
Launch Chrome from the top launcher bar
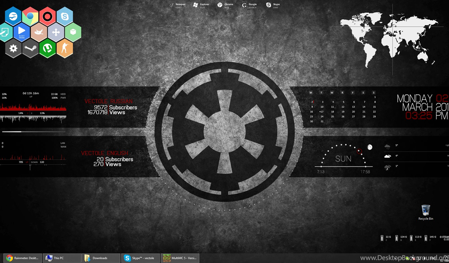(x=225, y=5)
